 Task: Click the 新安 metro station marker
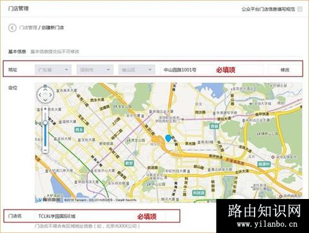129,163
